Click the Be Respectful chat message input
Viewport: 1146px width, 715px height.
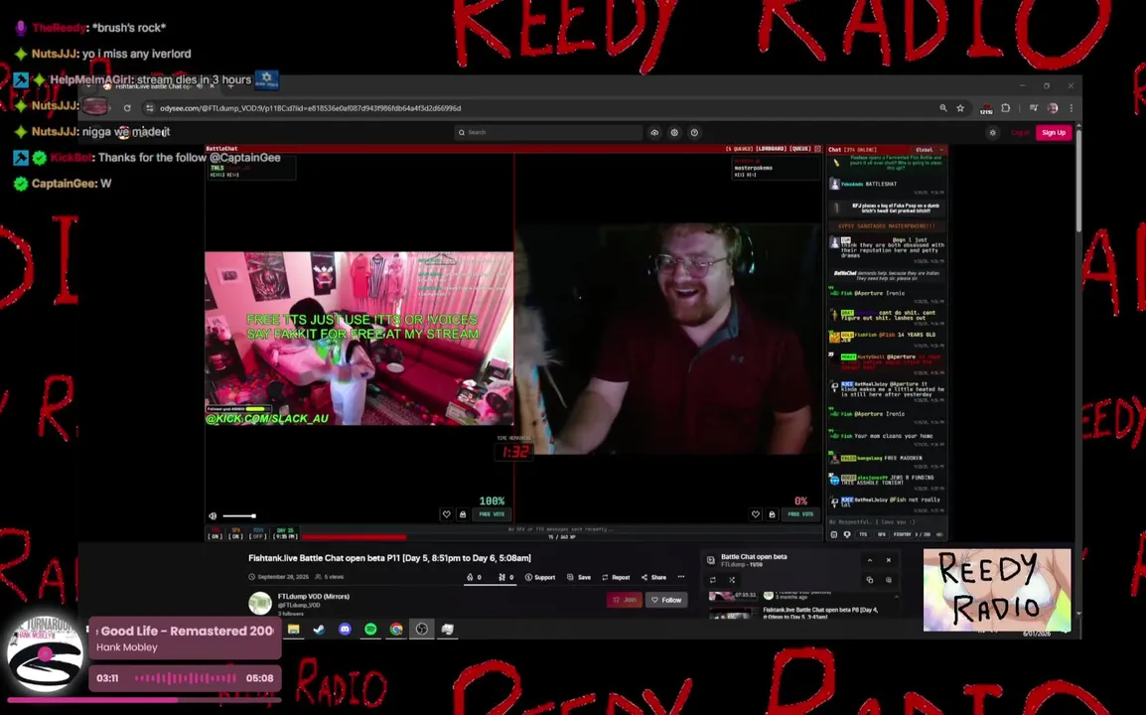click(x=887, y=522)
